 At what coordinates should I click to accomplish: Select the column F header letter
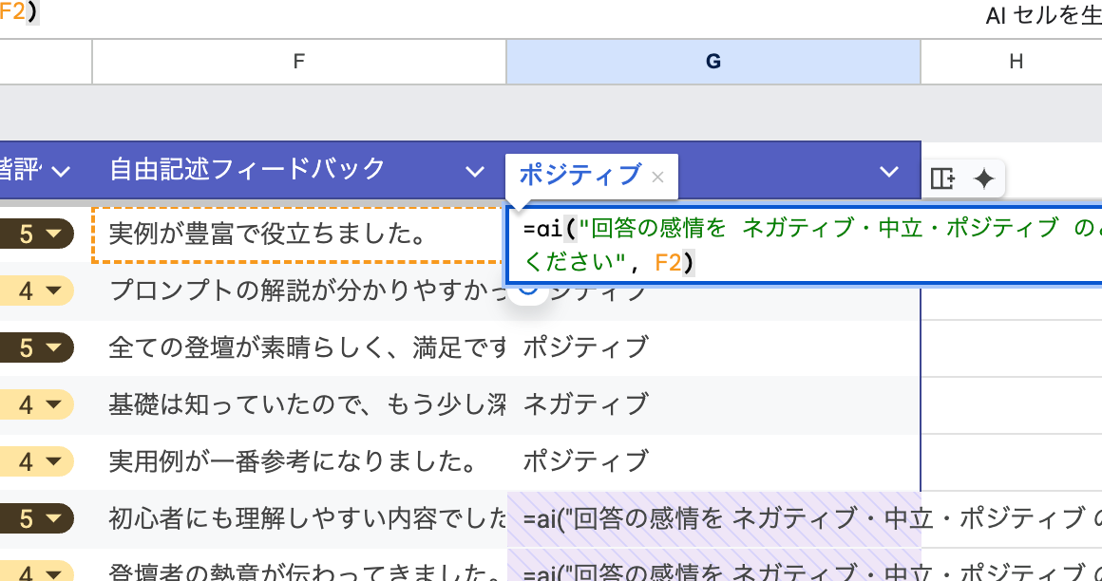pyautogui.click(x=298, y=61)
